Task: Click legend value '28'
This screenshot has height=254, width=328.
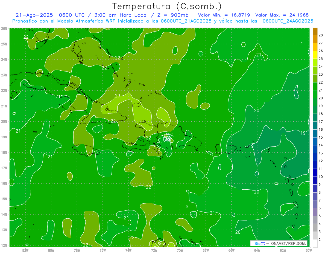Action: [321, 35]
